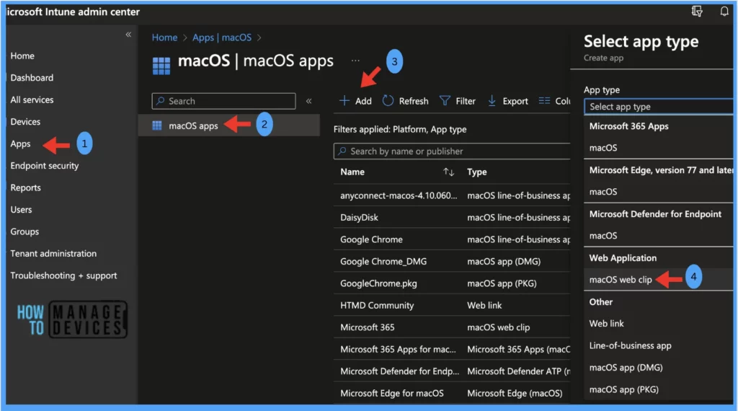The width and height of the screenshot is (738, 411).
Task: Sort by Name using the arrows icon
Action: 448,172
